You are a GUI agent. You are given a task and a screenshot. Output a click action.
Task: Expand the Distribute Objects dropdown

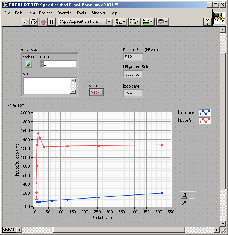pyautogui.click(x=134, y=22)
